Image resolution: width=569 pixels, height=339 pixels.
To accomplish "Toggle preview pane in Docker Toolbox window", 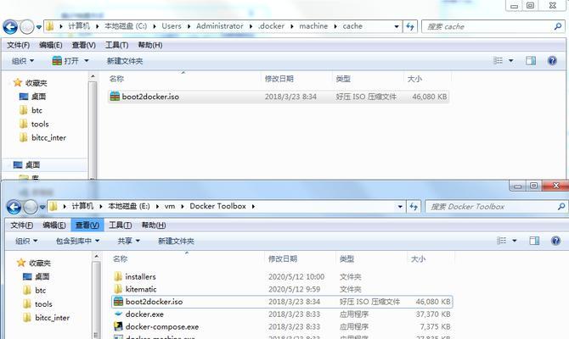I will [x=534, y=241].
